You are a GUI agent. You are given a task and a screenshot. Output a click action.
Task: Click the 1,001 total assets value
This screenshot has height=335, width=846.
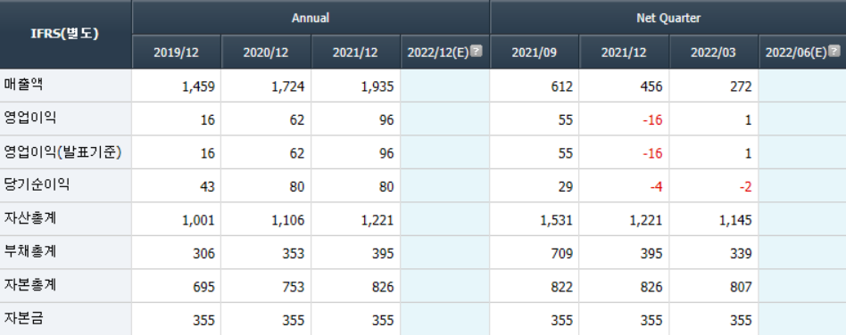click(199, 220)
